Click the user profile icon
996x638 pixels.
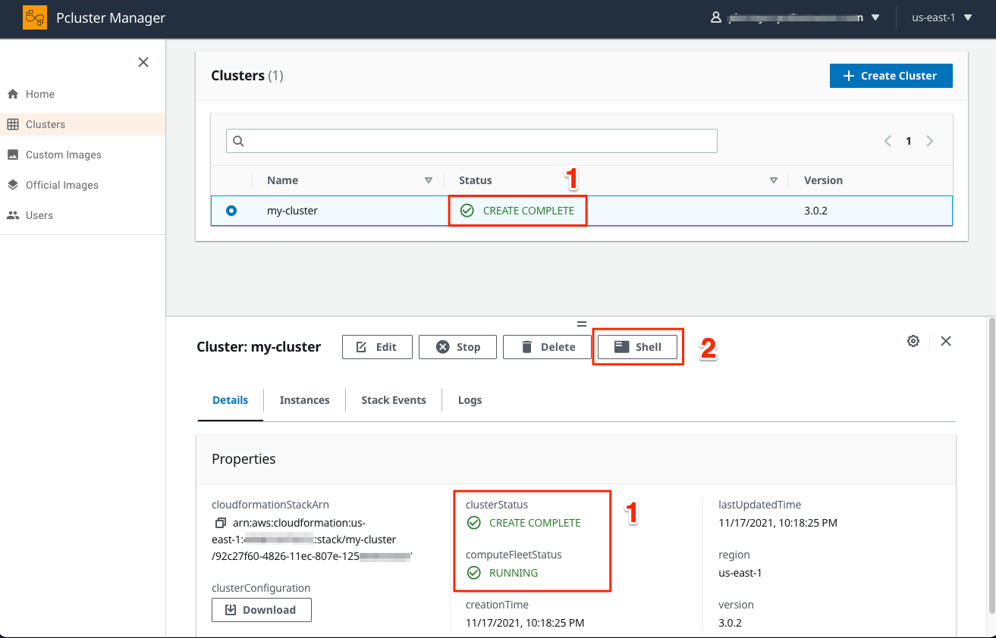715,17
